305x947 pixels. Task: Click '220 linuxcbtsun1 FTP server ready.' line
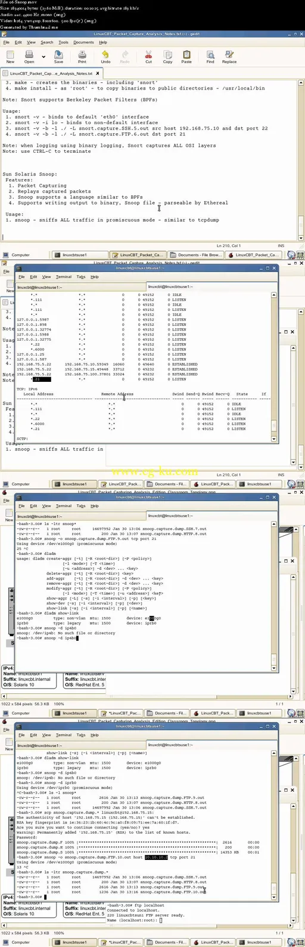pyautogui.click(x=145, y=915)
